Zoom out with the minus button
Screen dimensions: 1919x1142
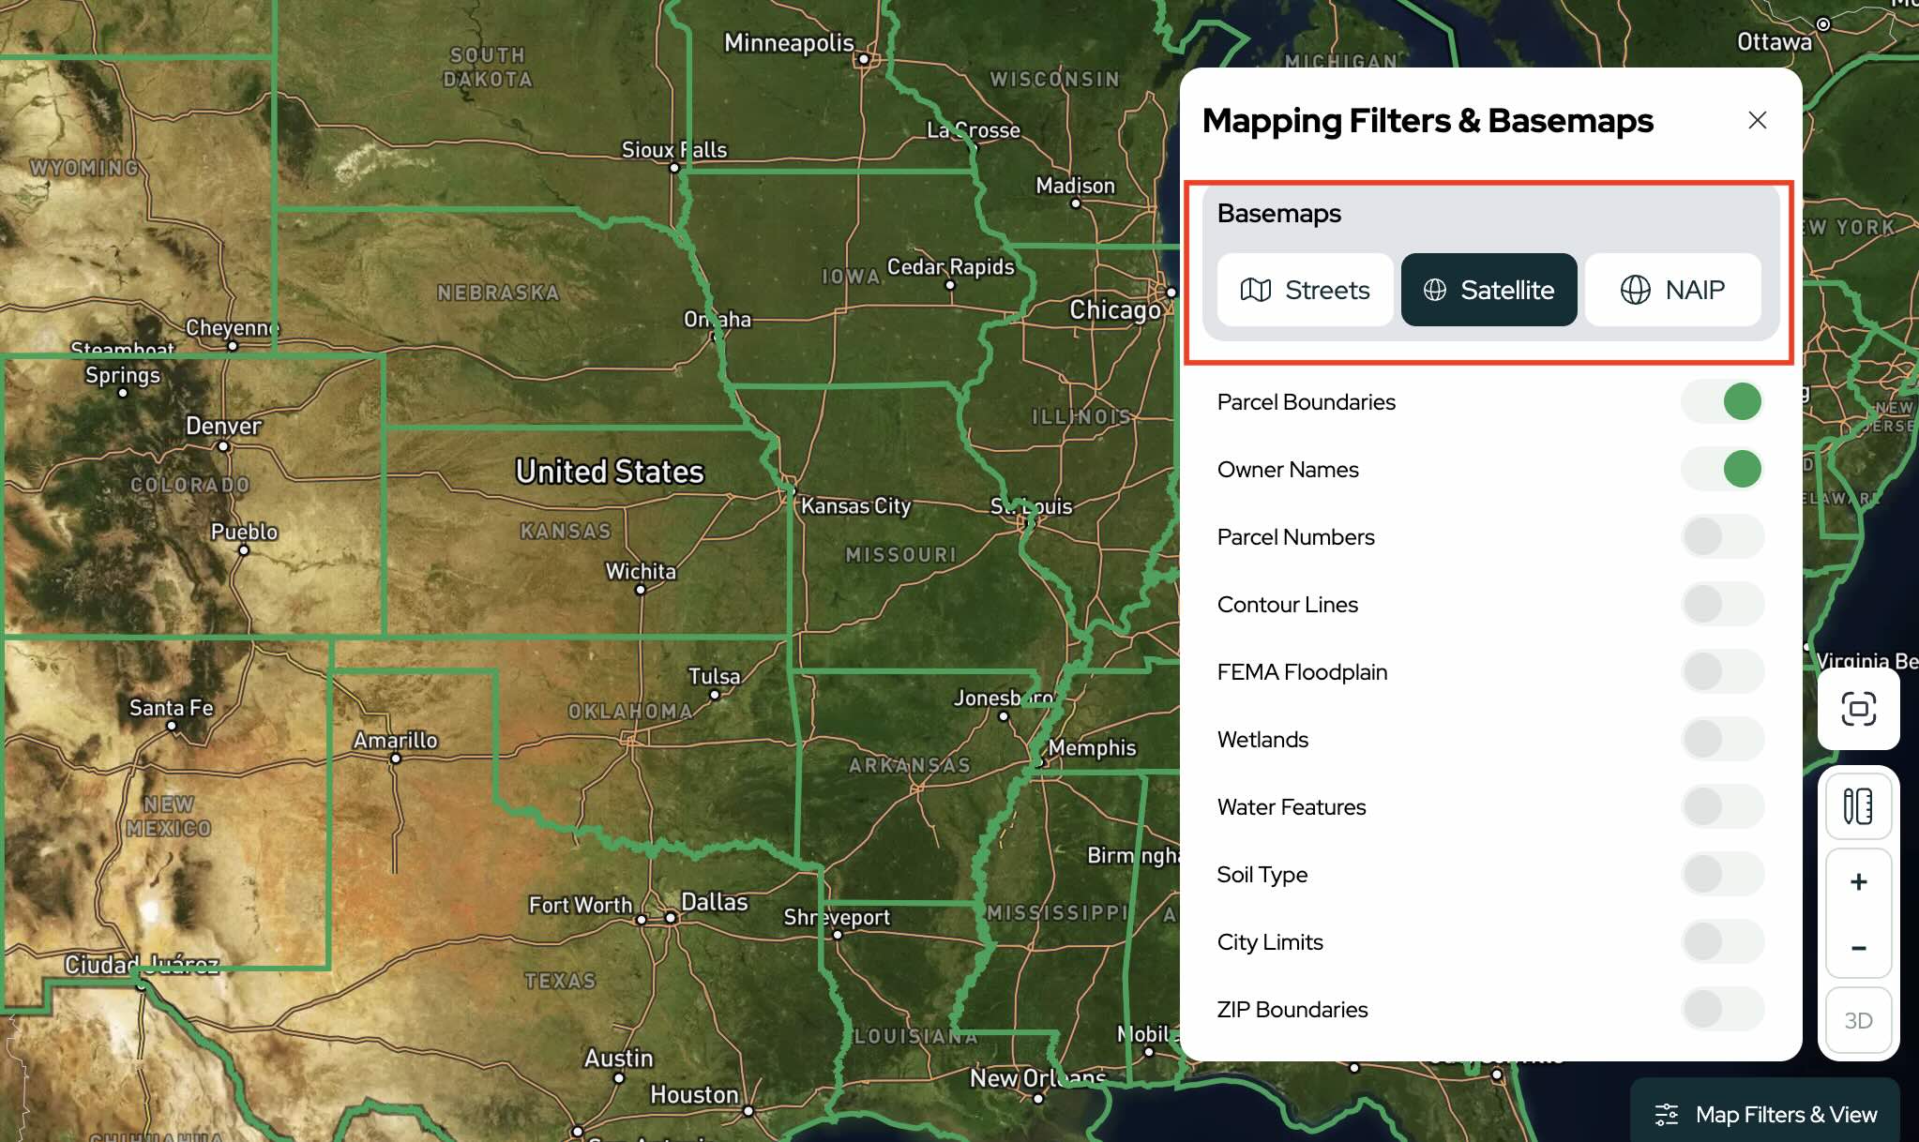coord(1858,948)
